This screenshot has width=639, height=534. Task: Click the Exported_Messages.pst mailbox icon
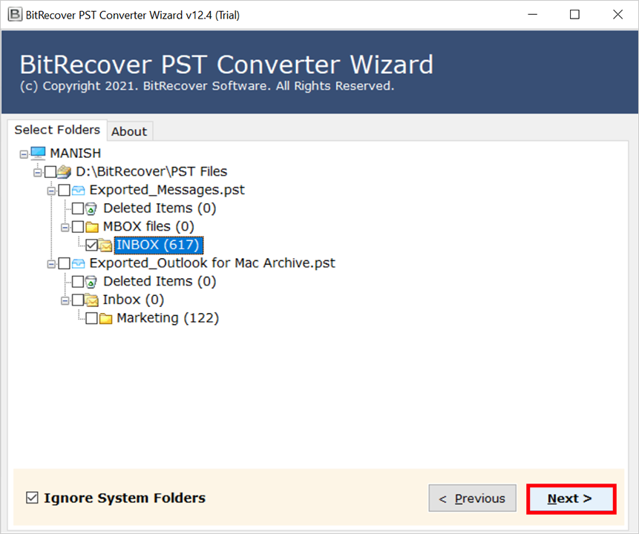coord(78,190)
